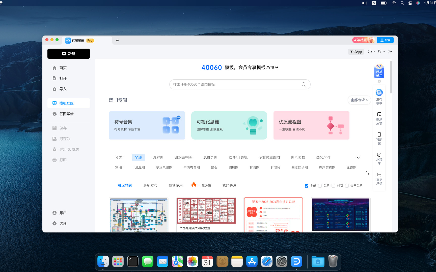Open the 首页 sidebar item

click(63, 67)
